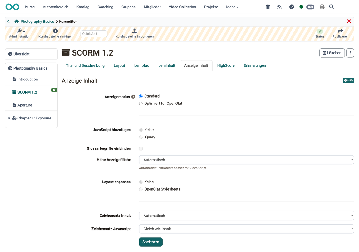
Task: Select the Standard display mode radio
Action: [141, 96]
